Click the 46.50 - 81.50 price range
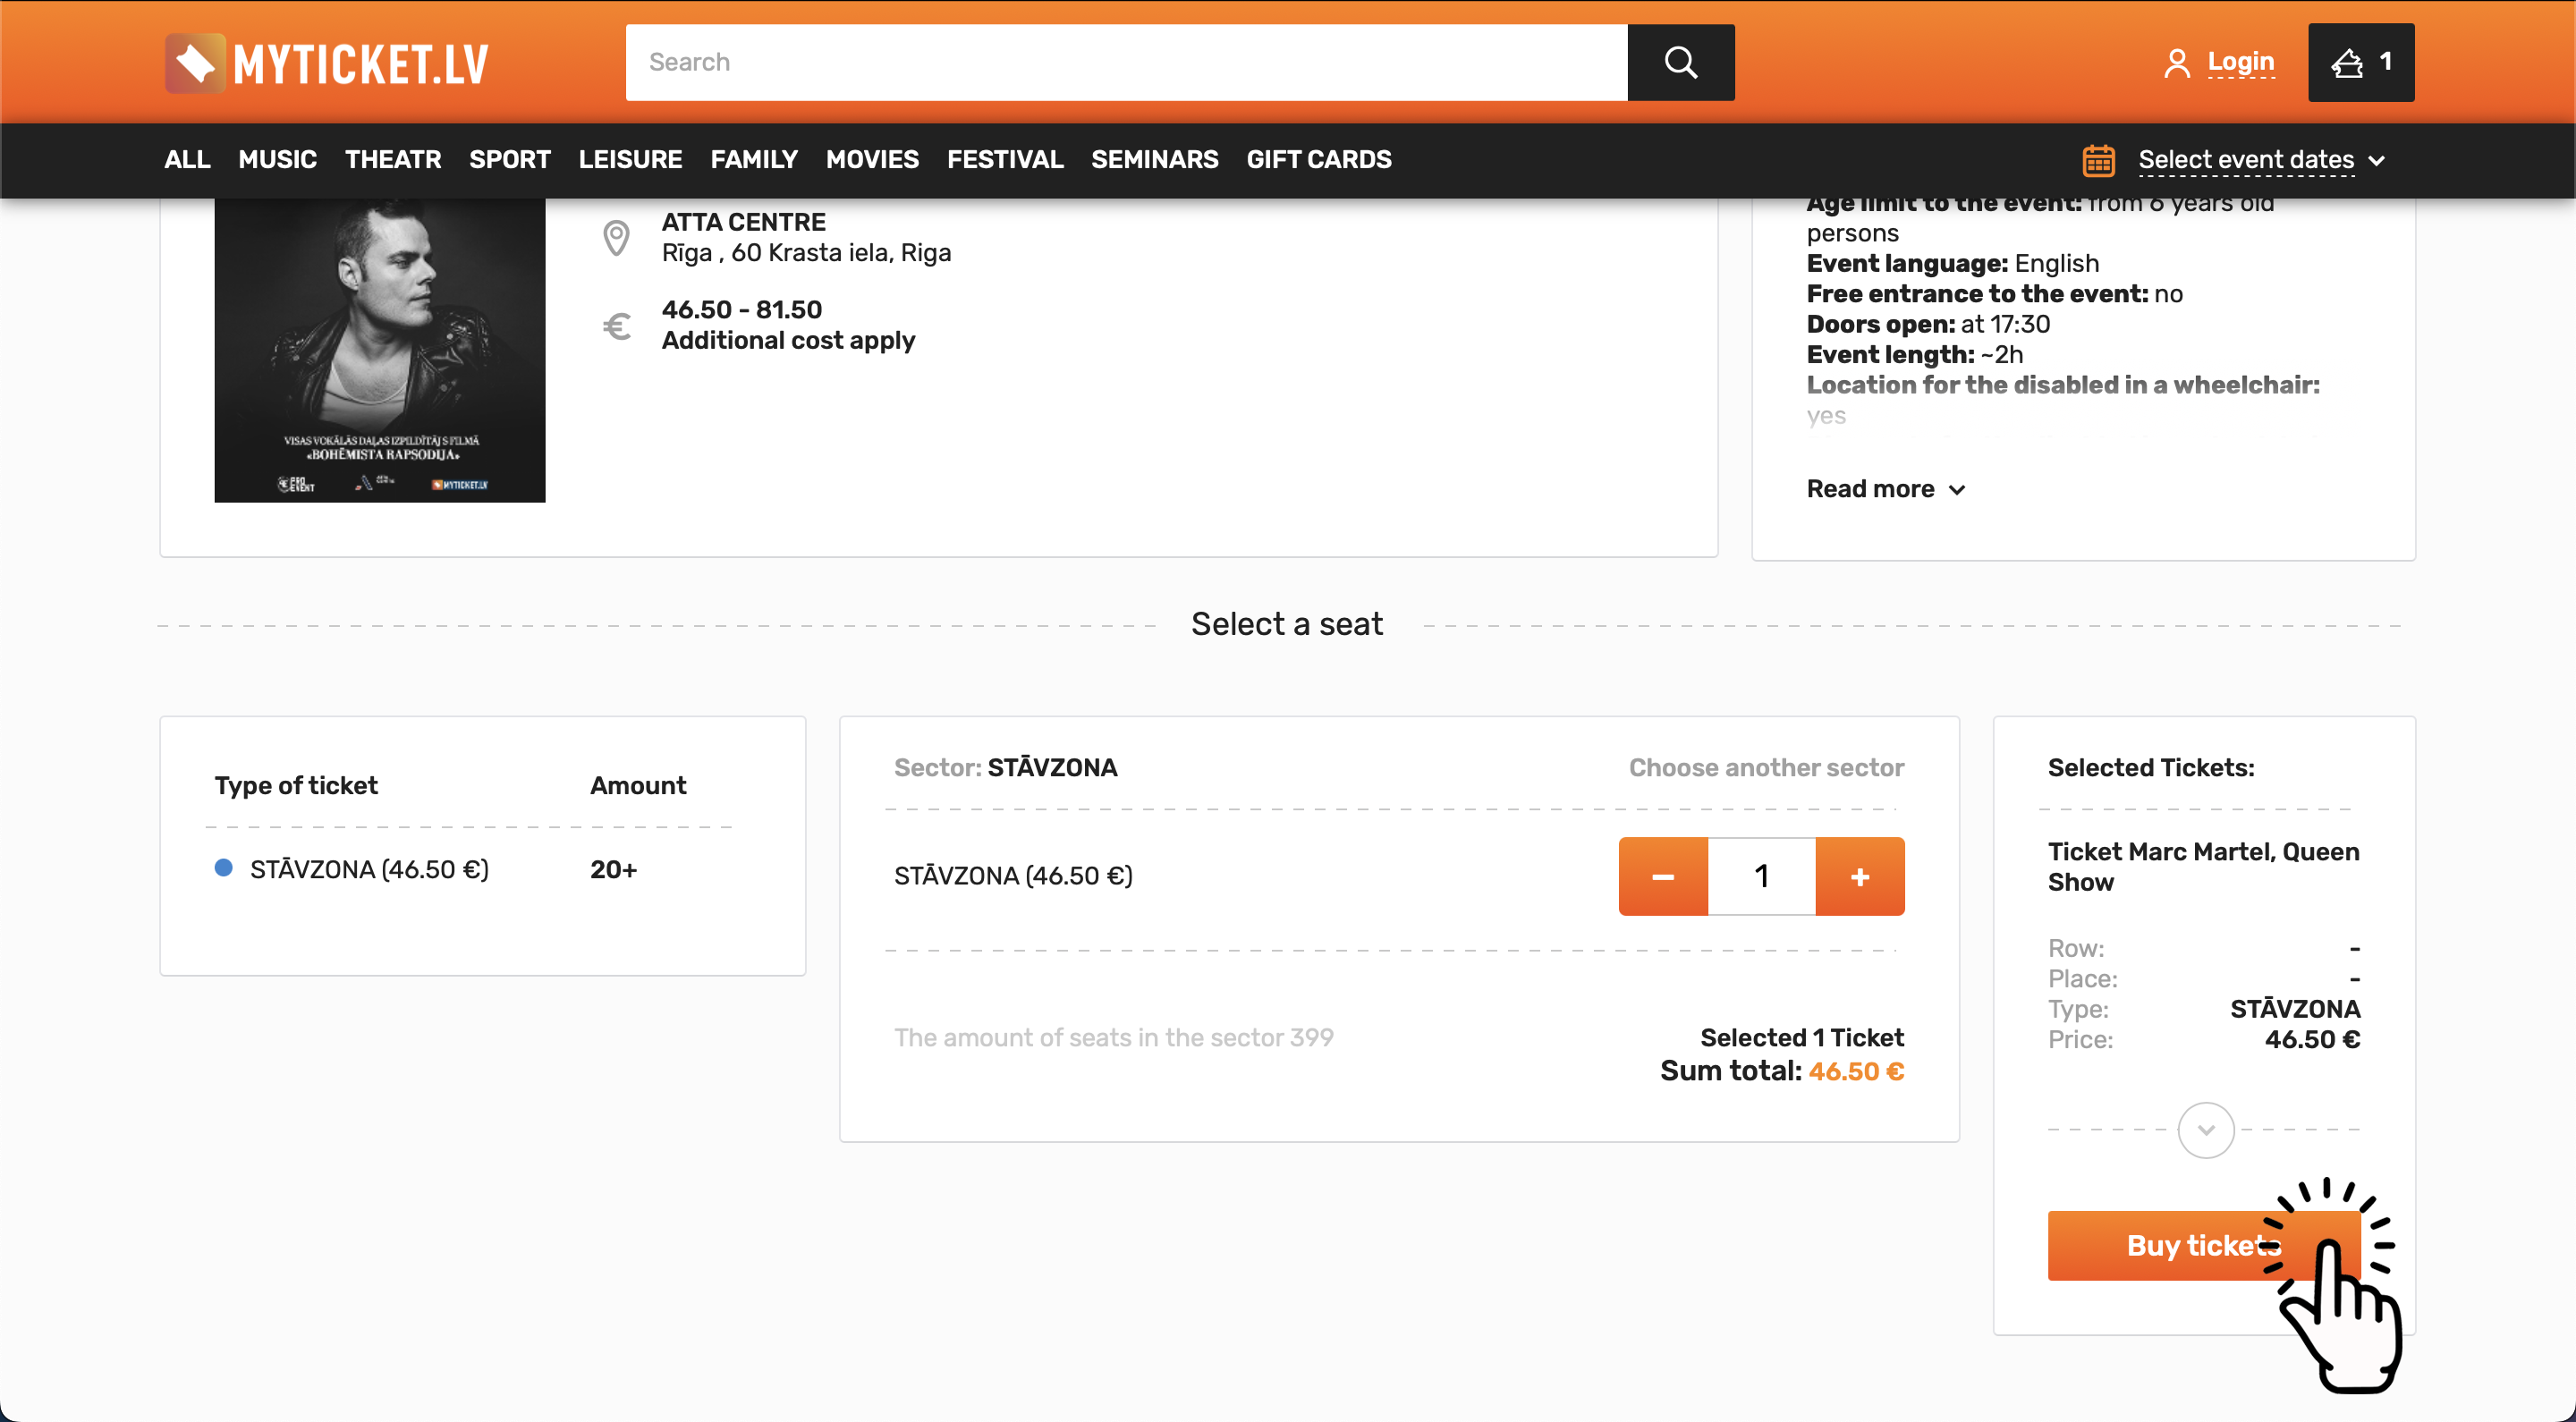Screen dimensions: 2576x1422 (742, 310)
